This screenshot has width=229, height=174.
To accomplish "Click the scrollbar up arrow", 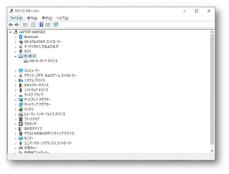I will coord(212,32).
